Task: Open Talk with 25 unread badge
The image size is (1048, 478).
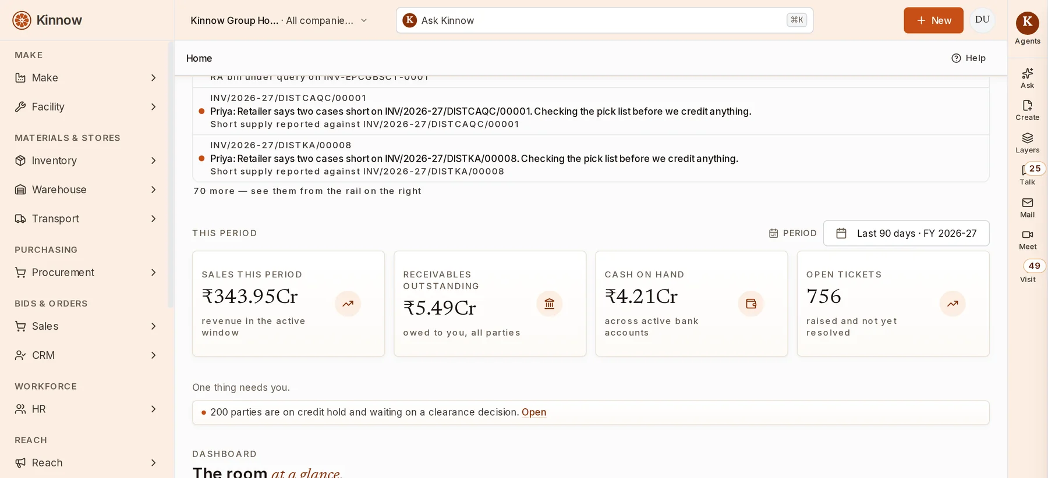Action: pos(1029,174)
